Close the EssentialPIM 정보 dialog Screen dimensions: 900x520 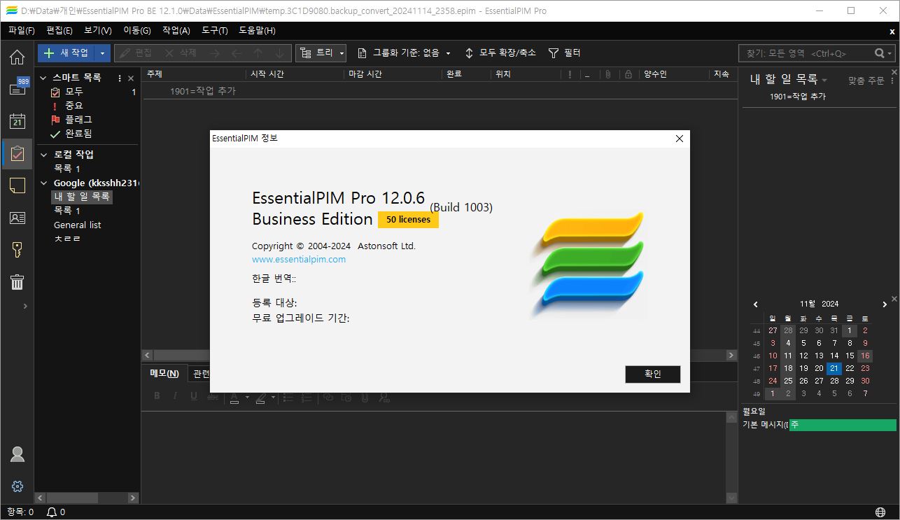(679, 139)
